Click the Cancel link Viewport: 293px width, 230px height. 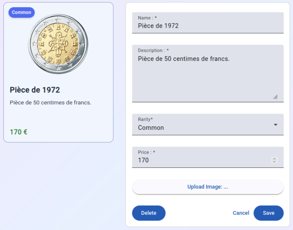click(x=241, y=213)
